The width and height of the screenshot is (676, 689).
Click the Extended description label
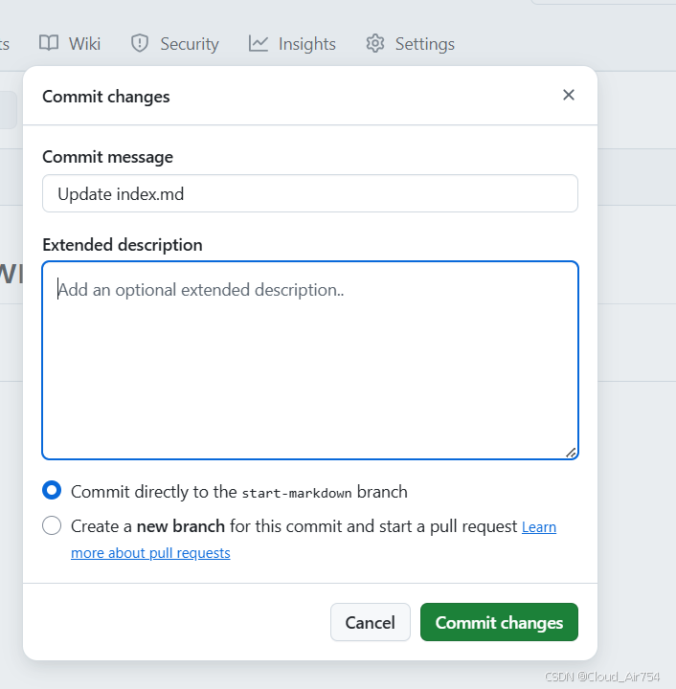tap(123, 245)
